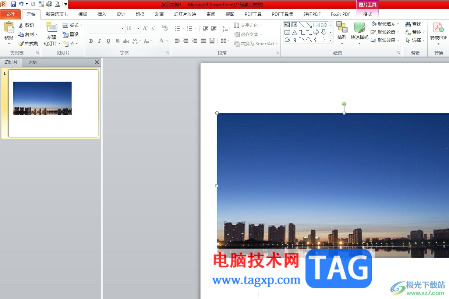Align text to the right
The height and width of the screenshot is (299, 449).
point(195,41)
